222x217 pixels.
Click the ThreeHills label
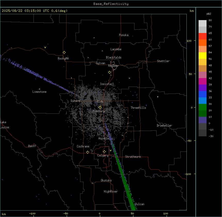138,108
